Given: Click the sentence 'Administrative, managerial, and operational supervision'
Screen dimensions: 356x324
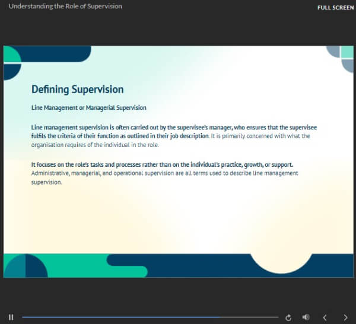Looking at the screenshot, I should pos(164,177).
